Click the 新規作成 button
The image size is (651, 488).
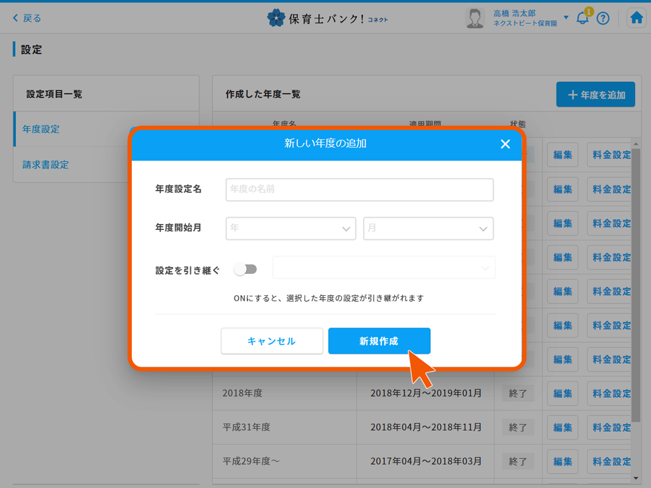pos(379,341)
